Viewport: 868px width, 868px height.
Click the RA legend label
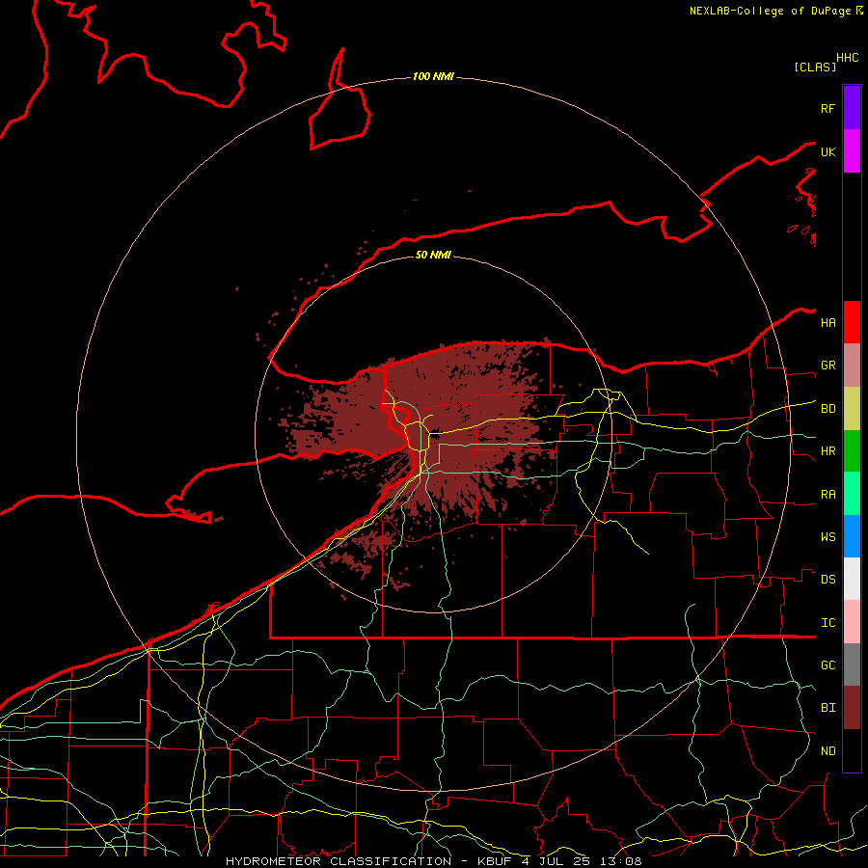(827, 495)
